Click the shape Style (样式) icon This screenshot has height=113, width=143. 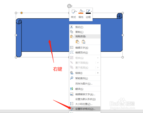coord(74,11)
